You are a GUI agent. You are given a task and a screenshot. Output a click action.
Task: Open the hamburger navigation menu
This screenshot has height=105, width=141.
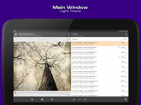tap(16, 35)
